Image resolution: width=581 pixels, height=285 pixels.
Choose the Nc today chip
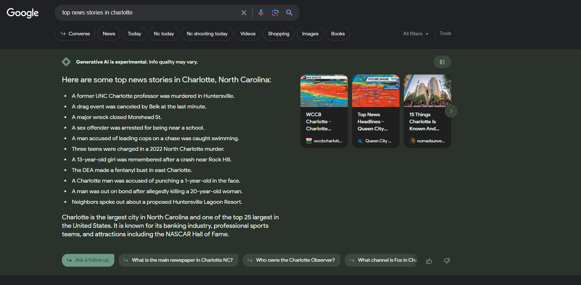164,34
